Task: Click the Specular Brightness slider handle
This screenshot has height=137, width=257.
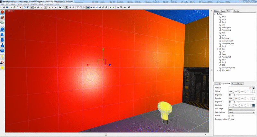Action: tap(239, 102)
